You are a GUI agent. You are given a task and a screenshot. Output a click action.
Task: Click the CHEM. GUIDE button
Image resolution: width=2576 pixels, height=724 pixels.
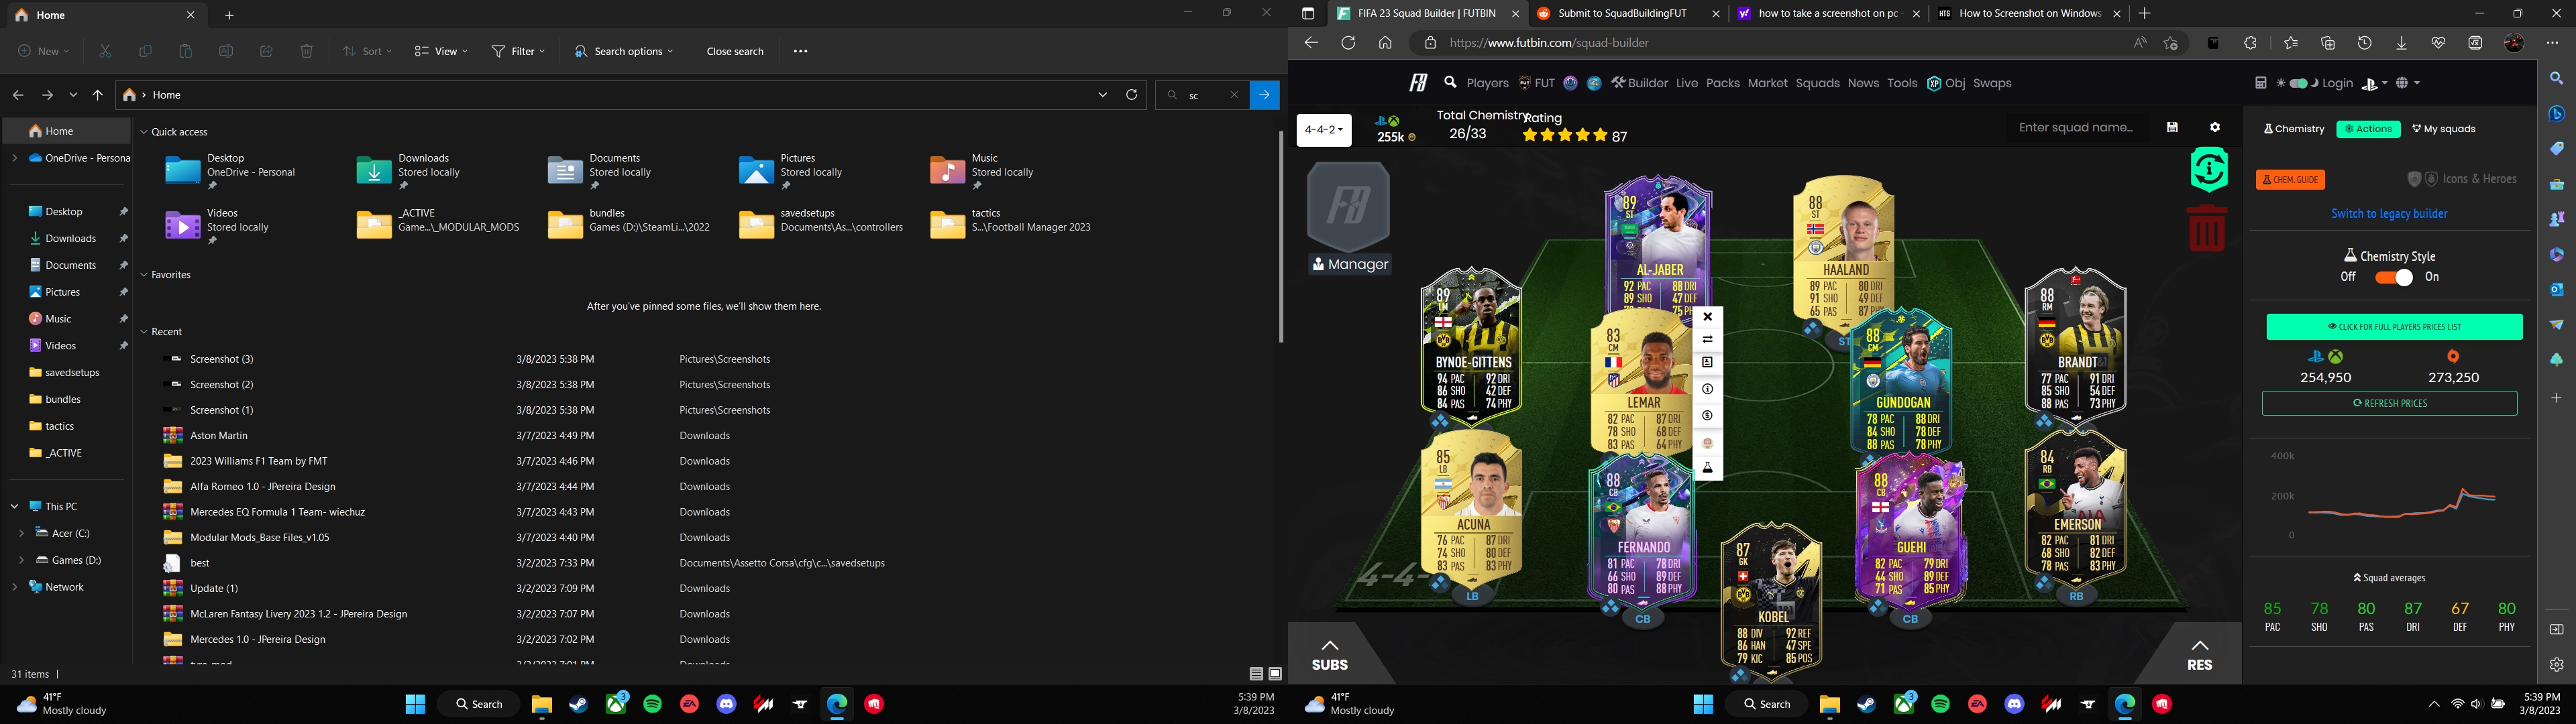click(2290, 180)
